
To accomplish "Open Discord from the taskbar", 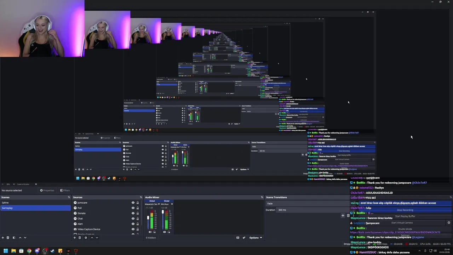I will pos(37,251).
